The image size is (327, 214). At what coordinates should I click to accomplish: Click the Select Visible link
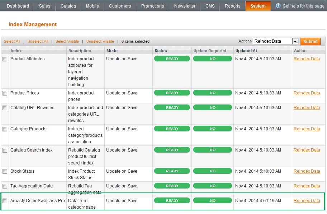67,42
